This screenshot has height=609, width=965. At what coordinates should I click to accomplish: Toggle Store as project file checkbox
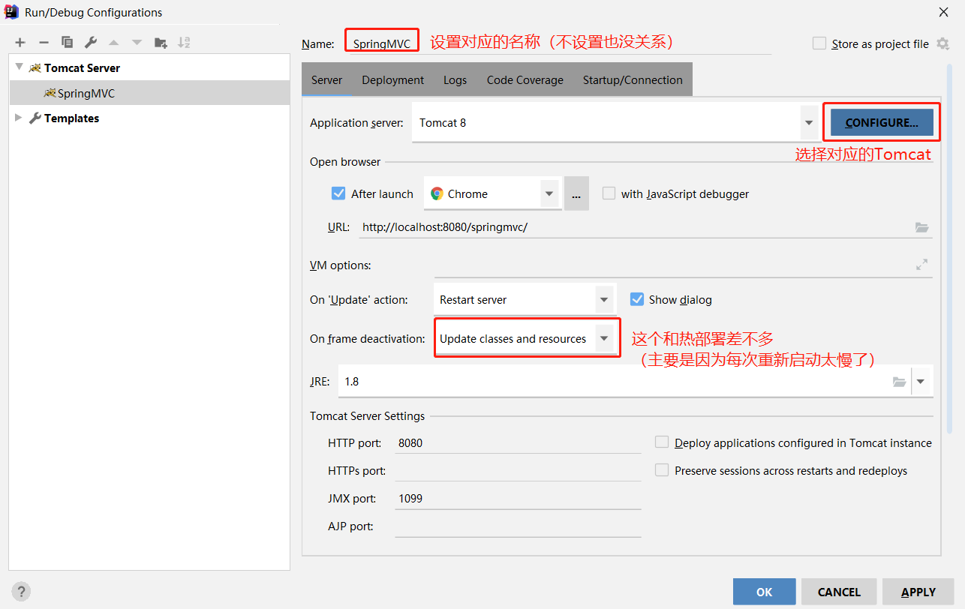(x=819, y=43)
